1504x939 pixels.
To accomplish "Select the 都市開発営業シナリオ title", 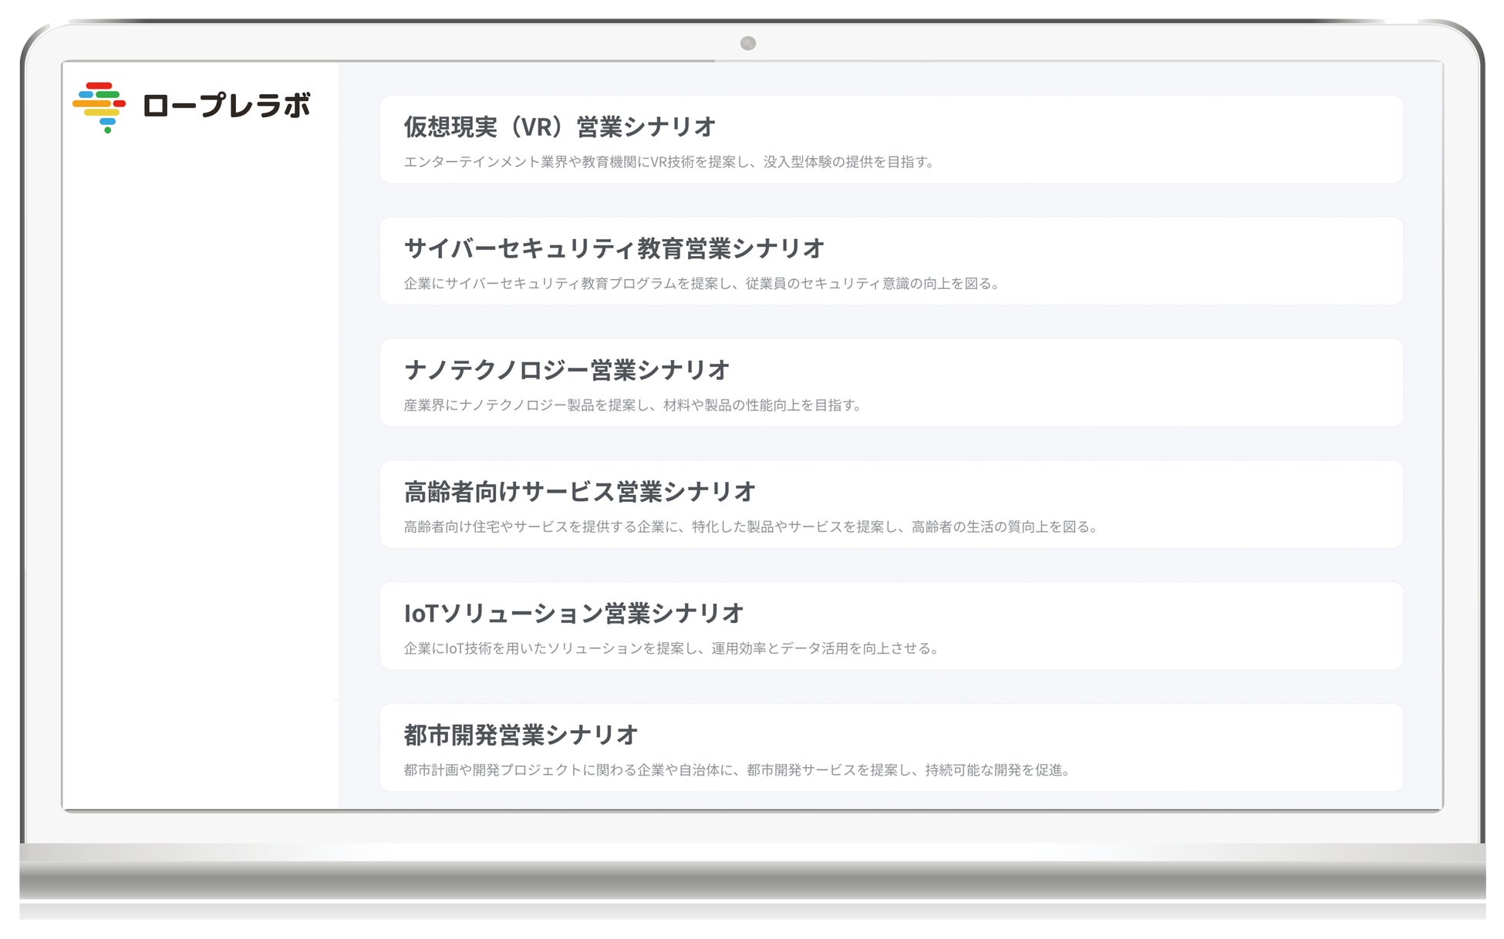I will 521,735.
